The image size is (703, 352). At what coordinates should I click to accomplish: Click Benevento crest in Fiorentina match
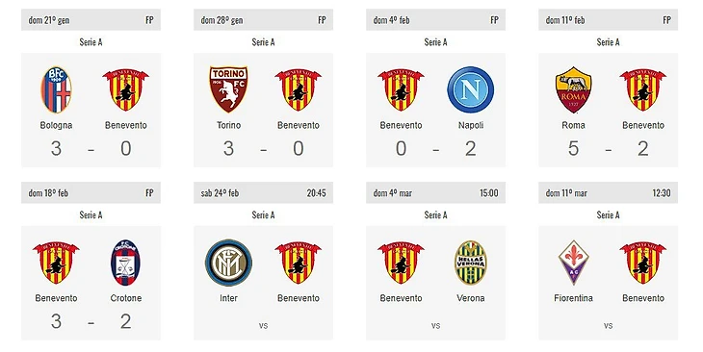[643, 263]
